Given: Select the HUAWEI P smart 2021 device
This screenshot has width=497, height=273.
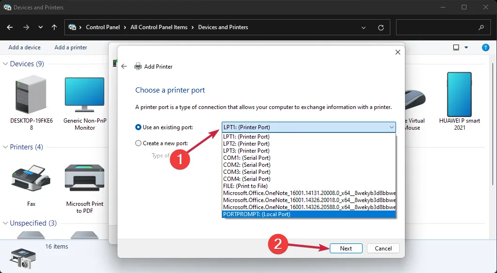Looking at the screenshot, I should (x=459, y=95).
